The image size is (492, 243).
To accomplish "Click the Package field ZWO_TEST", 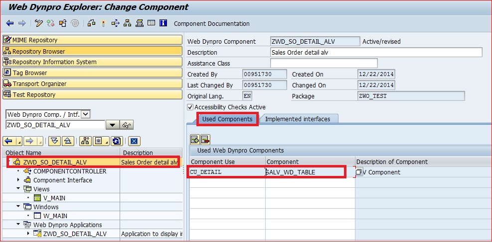I will tap(411, 96).
